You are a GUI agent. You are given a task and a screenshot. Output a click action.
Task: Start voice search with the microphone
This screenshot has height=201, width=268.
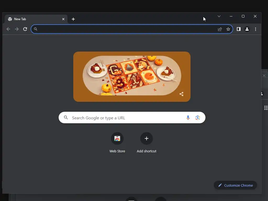click(188, 118)
